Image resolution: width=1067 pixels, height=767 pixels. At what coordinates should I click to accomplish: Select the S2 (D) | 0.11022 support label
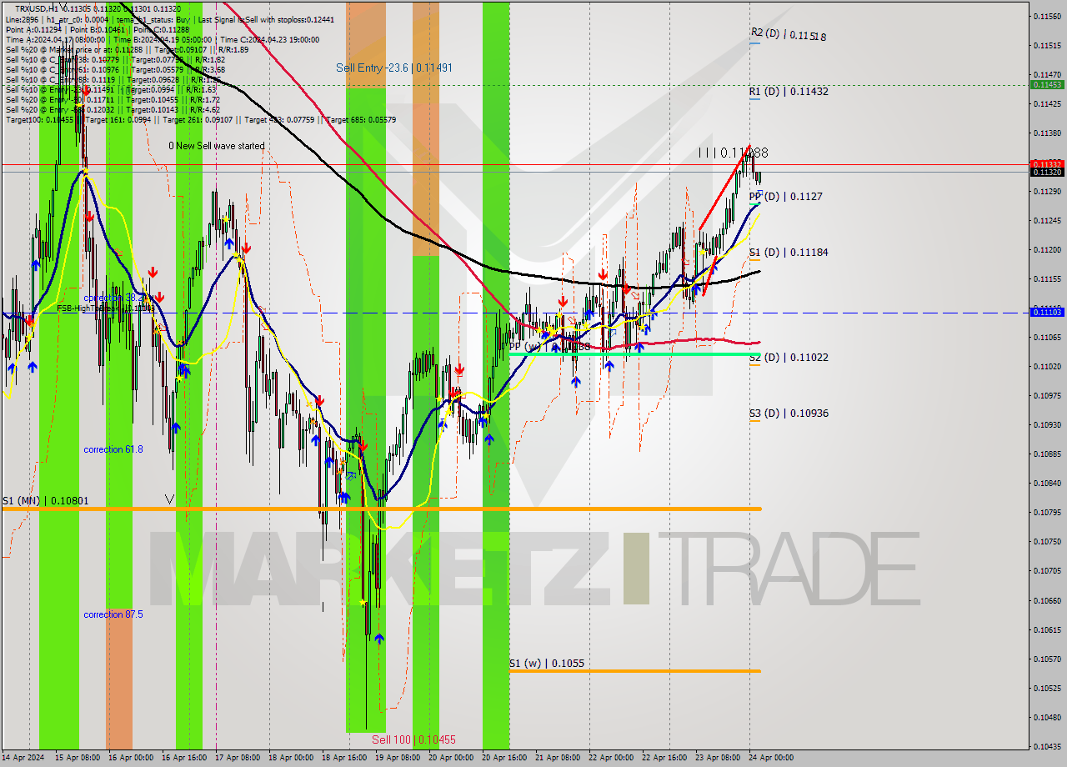point(789,357)
